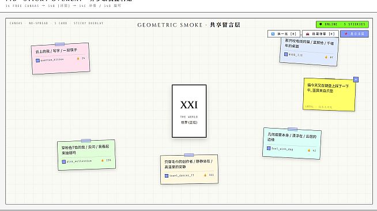377x211 pixels.
Task: Click the tape strip on the pink sticky
Action: point(59,44)
